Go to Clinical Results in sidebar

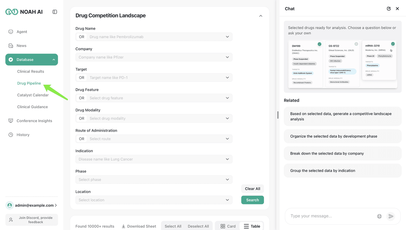(30, 71)
